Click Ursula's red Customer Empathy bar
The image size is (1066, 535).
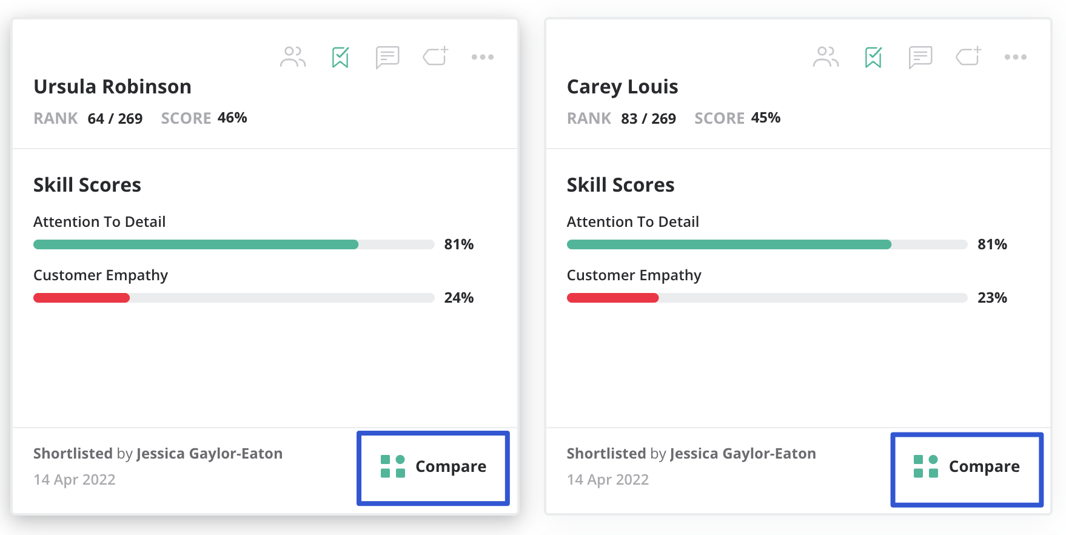(81, 298)
